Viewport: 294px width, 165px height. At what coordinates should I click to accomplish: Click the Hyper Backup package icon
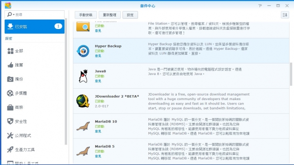click(83, 51)
